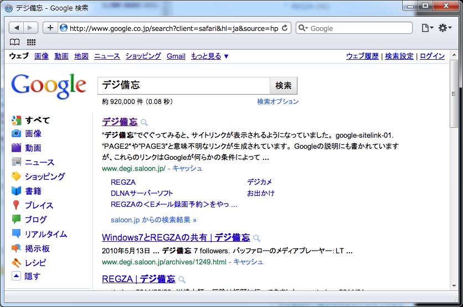Open REGZA sitelink
Screen dimensions: 463x307
123,182
